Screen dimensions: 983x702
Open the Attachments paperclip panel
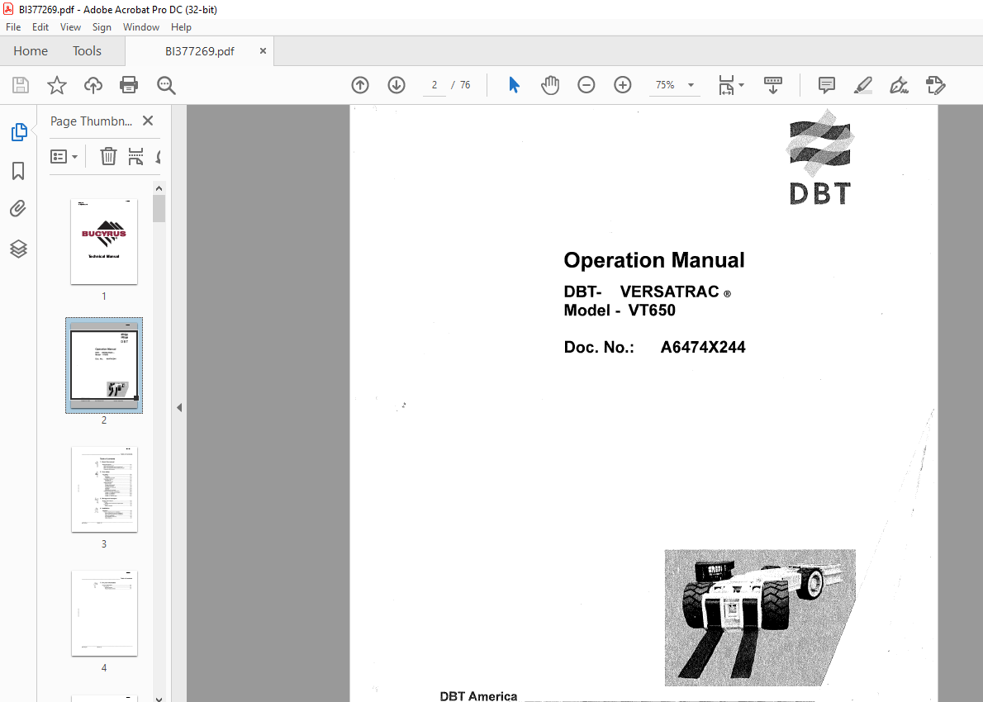coord(18,209)
